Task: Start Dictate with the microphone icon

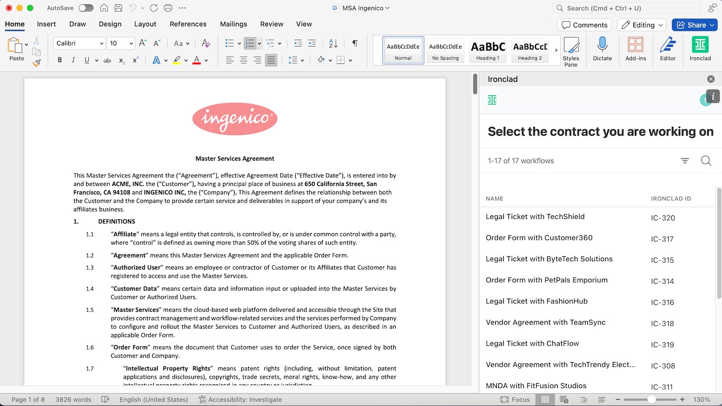Action: pyautogui.click(x=602, y=49)
